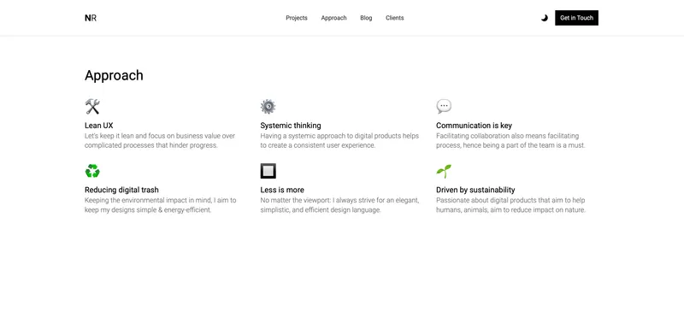684x317 pixels.
Task: Click the text about keeping it lean
Action: pyautogui.click(x=160, y=140)
